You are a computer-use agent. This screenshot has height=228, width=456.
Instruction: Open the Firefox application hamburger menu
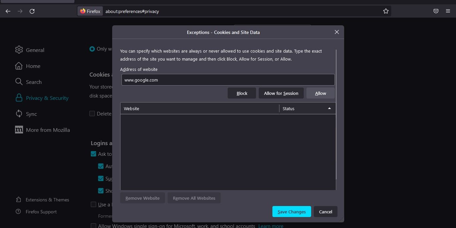coord(448,11)
